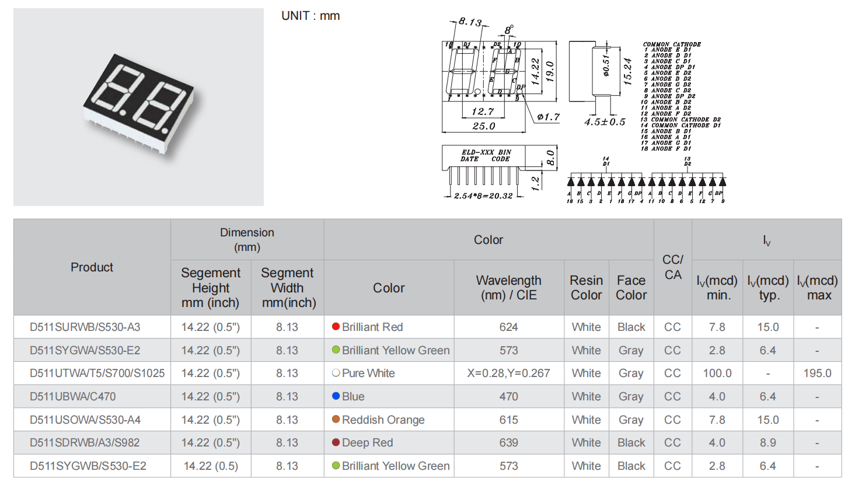Click the 'Segement Height mm (inch)' header
Viewport: 855px width, 492px height.
211,288
